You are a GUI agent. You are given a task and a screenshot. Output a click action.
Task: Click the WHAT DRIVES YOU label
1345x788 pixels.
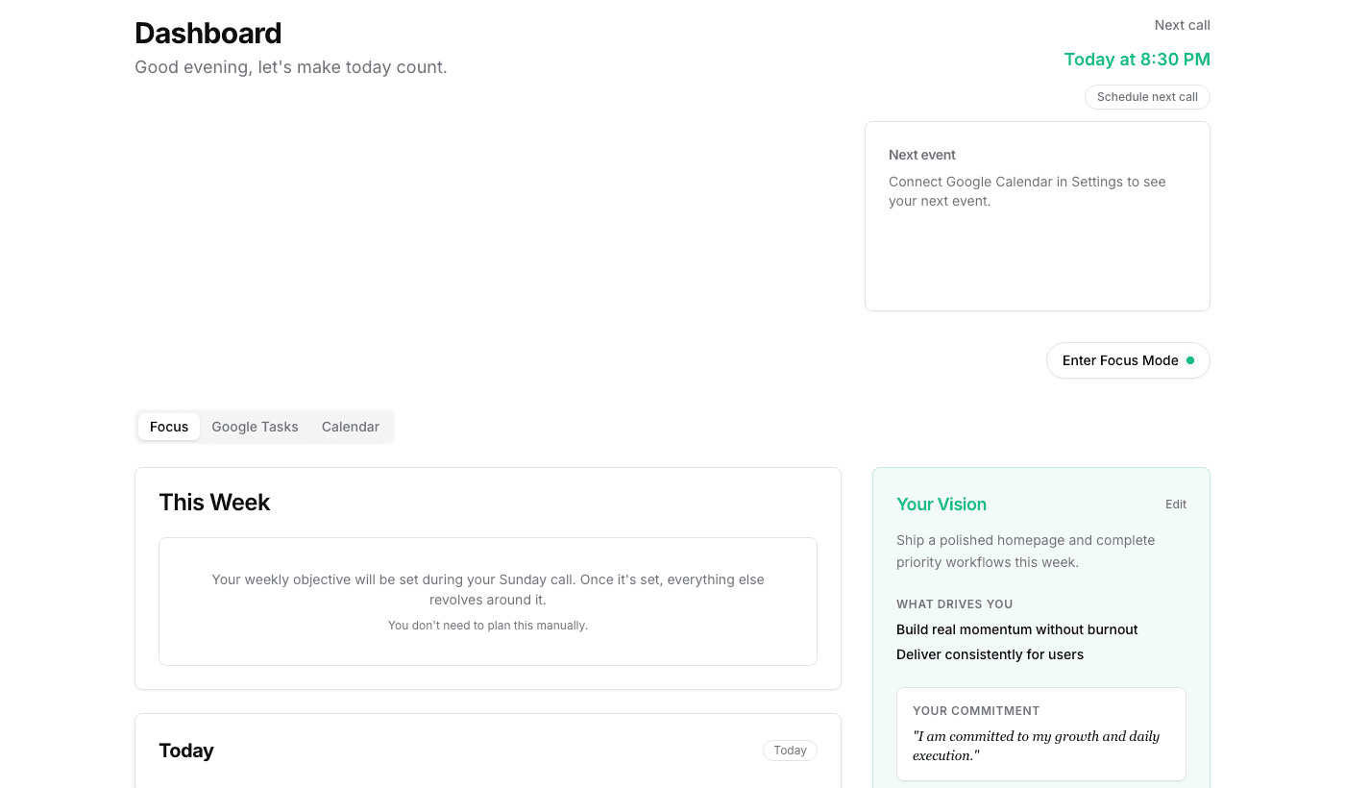(x=954, y=603)
